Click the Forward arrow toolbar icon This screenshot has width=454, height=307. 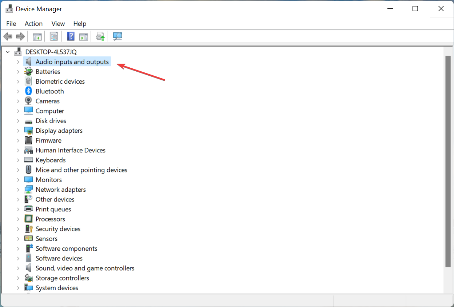(x=20, y=36)
